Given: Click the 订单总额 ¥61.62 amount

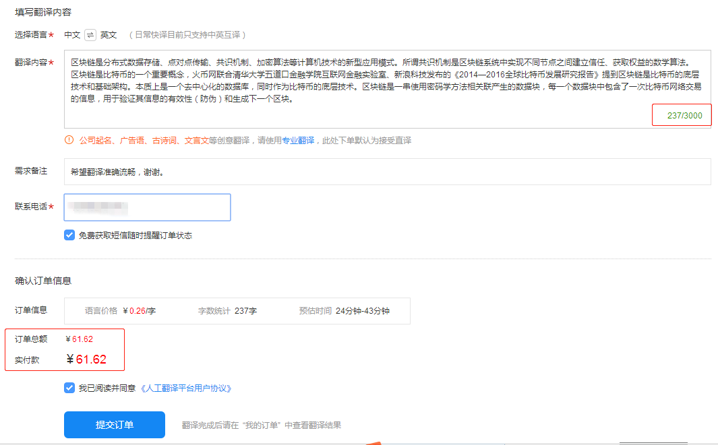Looking at the screenshot, I should click(x=79, y=339).
